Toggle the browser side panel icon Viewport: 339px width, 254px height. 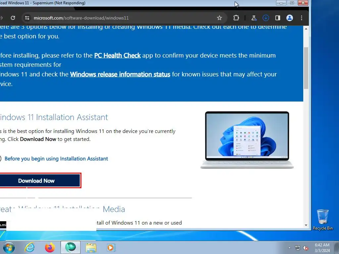(278, 18)
